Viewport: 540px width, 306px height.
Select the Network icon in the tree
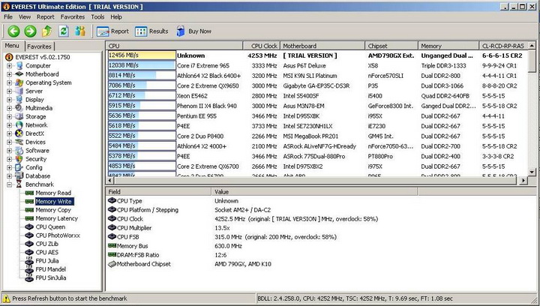19,125
